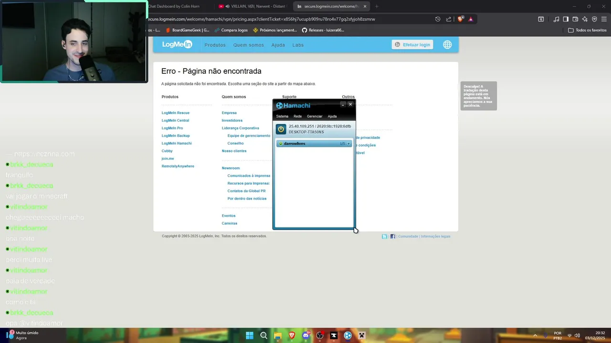Open Discord from the taskbar
611x343 pixels.
tap(306, 335)
